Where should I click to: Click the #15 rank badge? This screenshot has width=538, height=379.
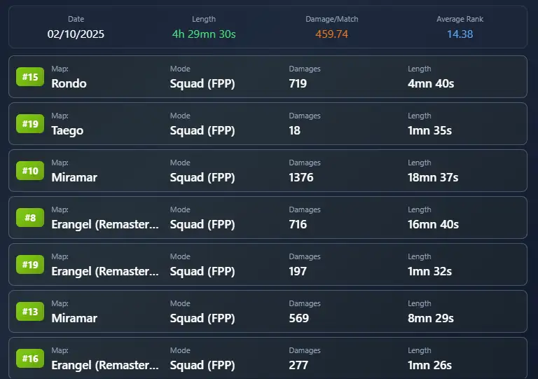[x=30, y=77]
